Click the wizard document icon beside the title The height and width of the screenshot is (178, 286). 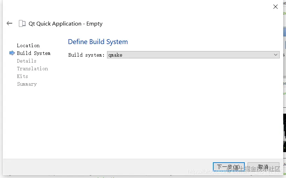coord(22,23)
